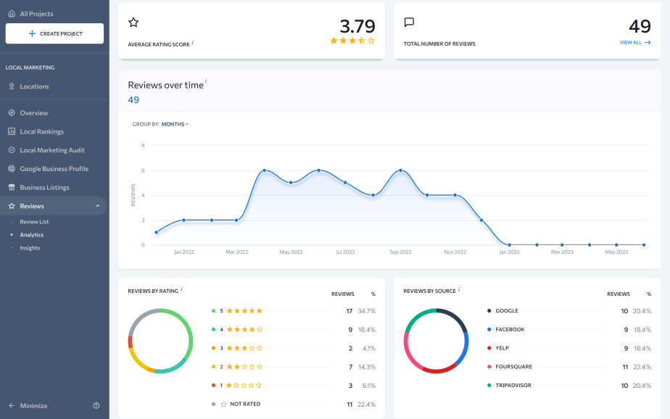This screenshot has height=419, width=670.
Task: Click the NOT RATED label
Action: pyautogui.click(x=245, y=404)
